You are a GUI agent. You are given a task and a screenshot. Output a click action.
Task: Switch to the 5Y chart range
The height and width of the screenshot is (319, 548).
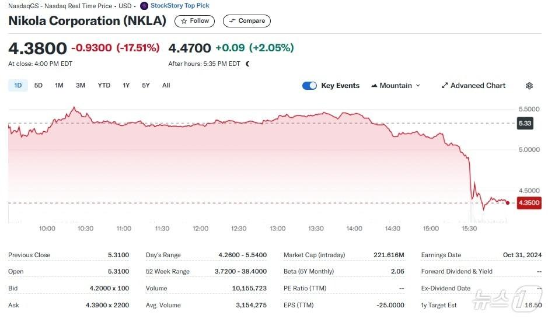point(146,86)
